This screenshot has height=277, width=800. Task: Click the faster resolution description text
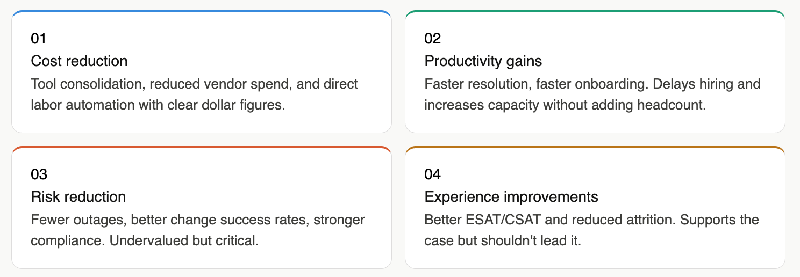592,94
